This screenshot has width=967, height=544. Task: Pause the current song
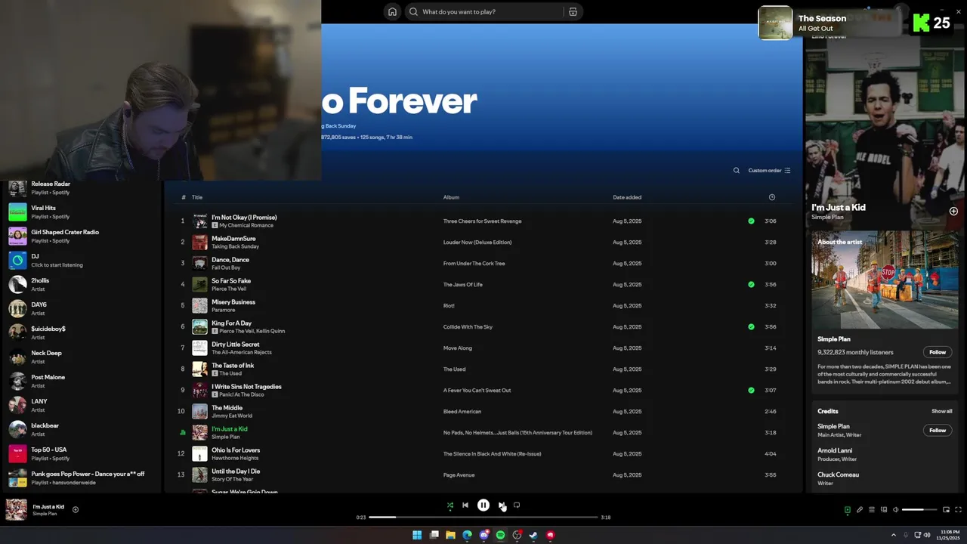(483, 505)
